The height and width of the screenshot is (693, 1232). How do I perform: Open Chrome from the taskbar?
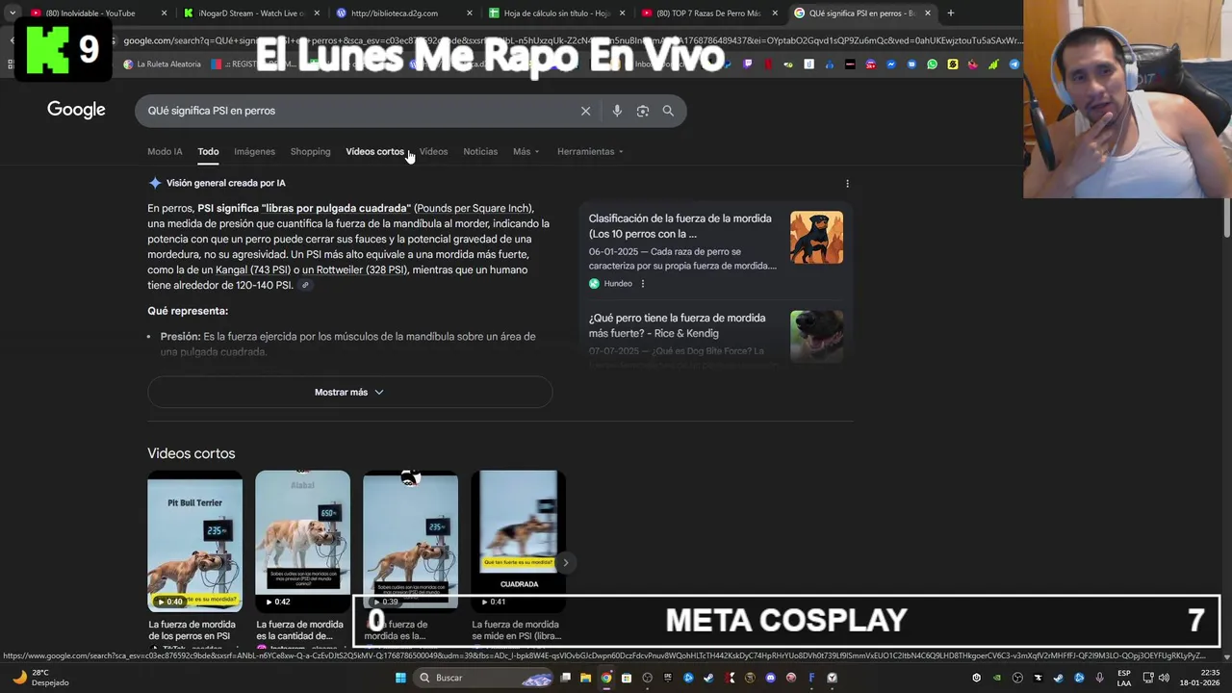tap(606, 678)
